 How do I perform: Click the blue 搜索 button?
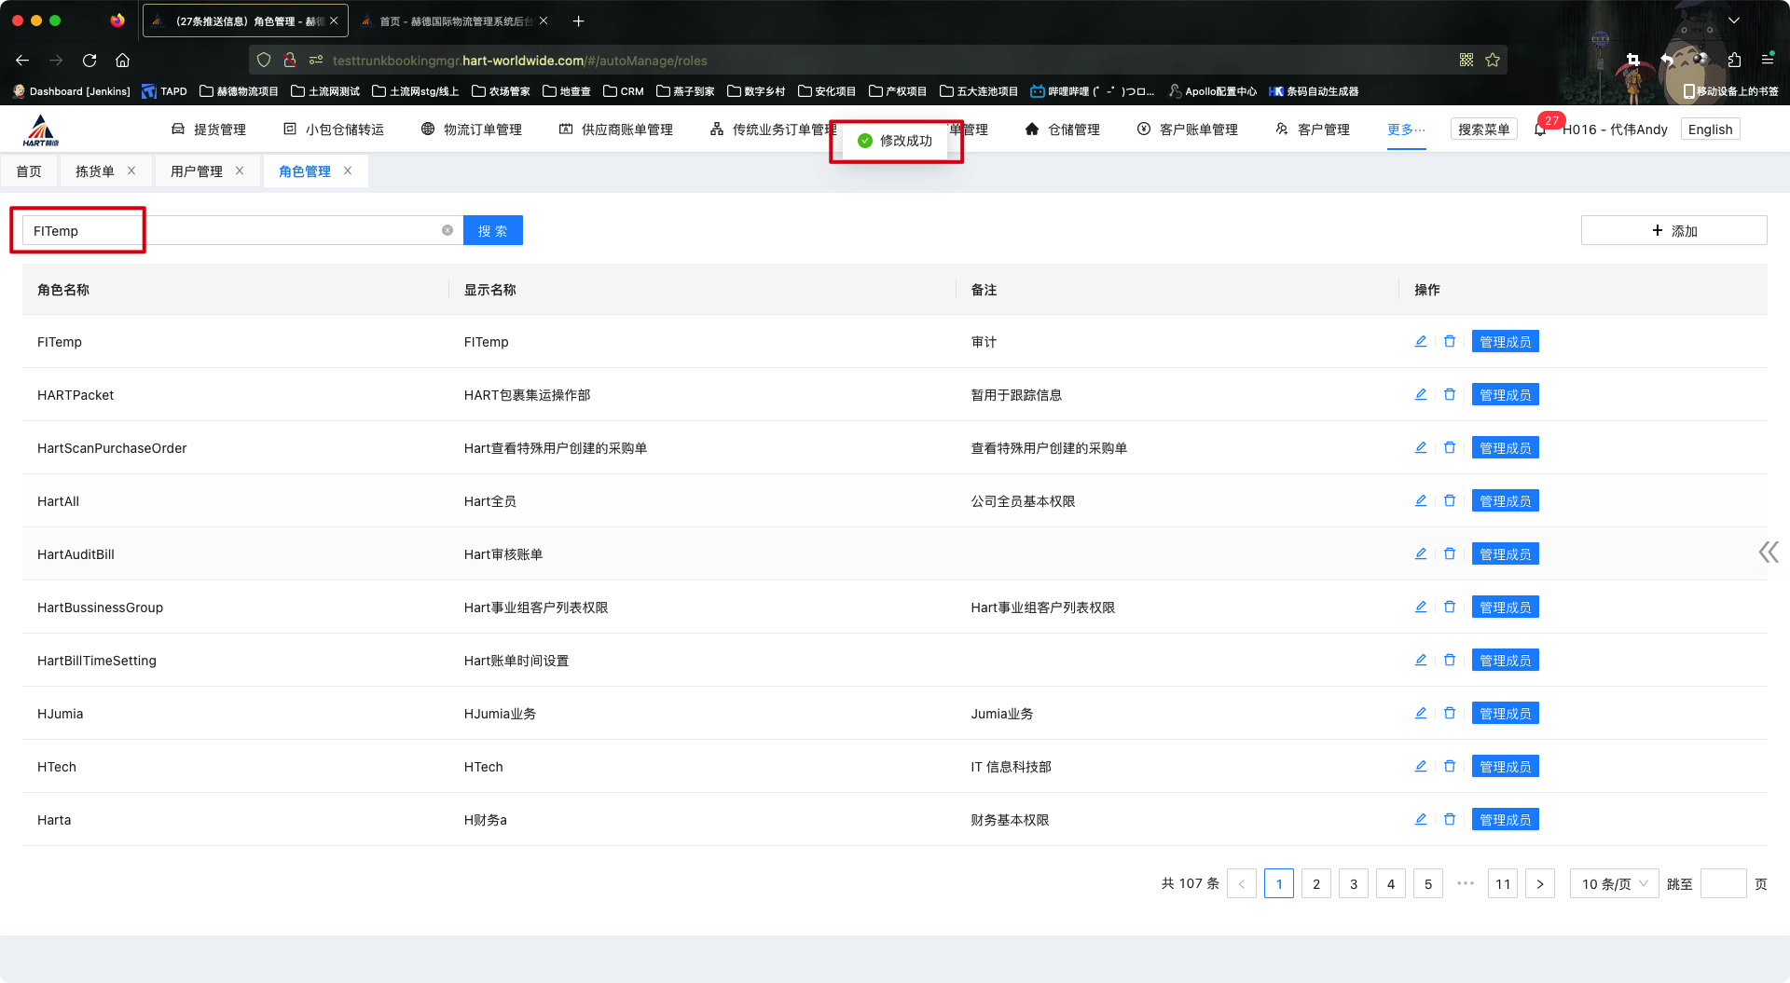(x=492, y=231)
